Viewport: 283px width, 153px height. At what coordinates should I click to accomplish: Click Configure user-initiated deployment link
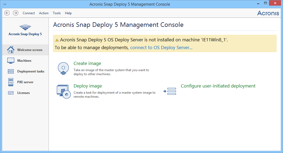[218, 86]
